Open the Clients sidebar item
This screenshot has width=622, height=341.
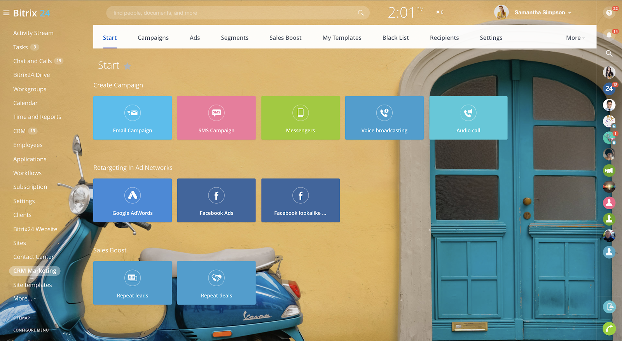22,215
